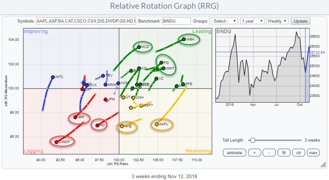Select the WBA data point
This screenshot has height=180, width=329.
pos(184,39)
